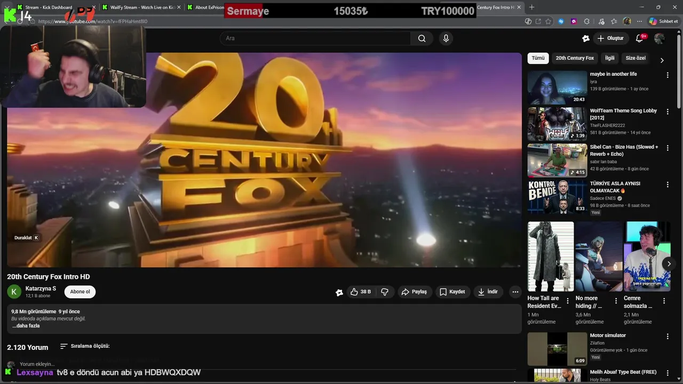Open the Sıralama ölçütü sort dropdown

tap(85, 346)
